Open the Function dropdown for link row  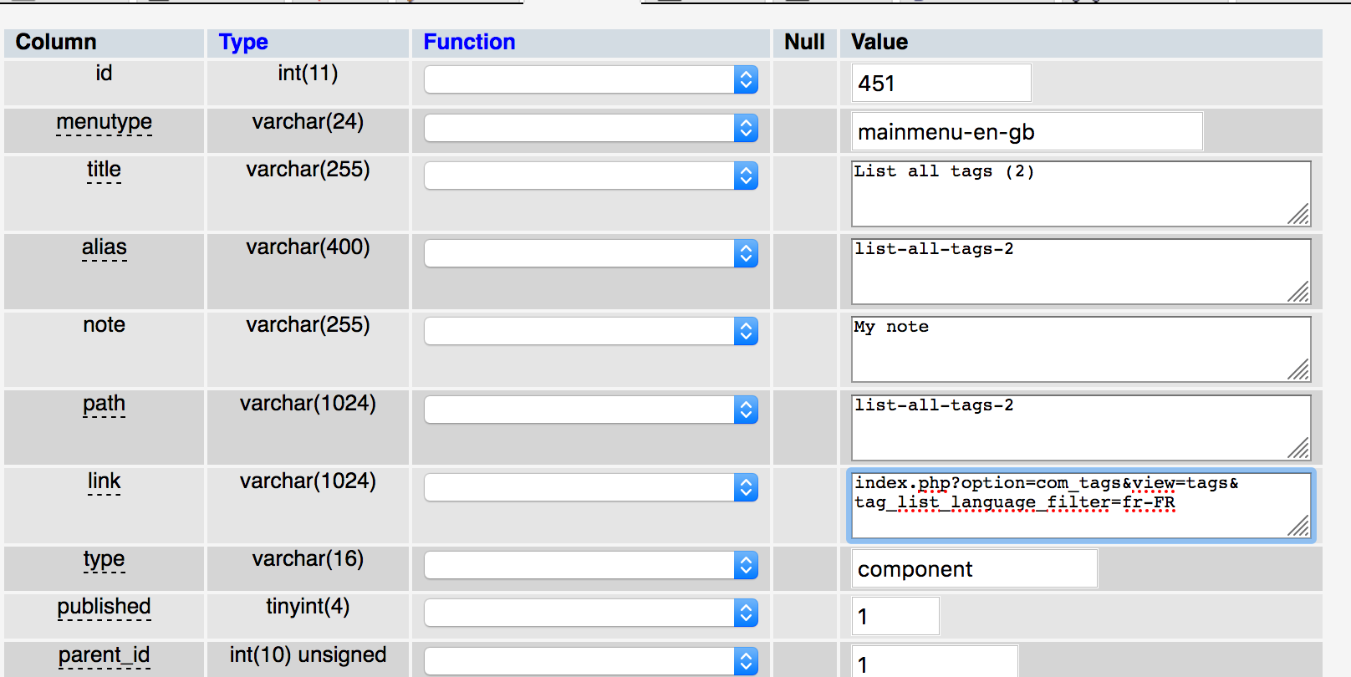[591, 487]
